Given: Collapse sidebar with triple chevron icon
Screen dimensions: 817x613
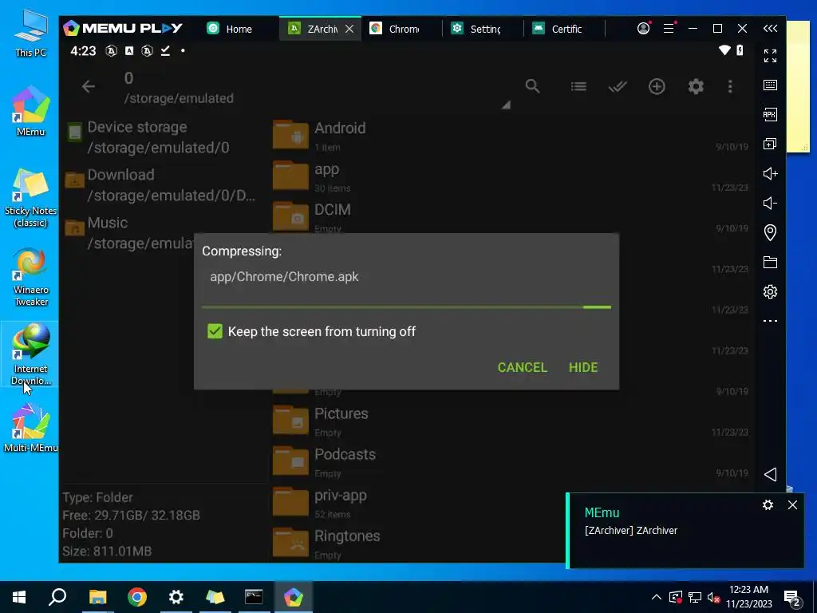Looking at the screenshot, I should [x=770, y=29].
